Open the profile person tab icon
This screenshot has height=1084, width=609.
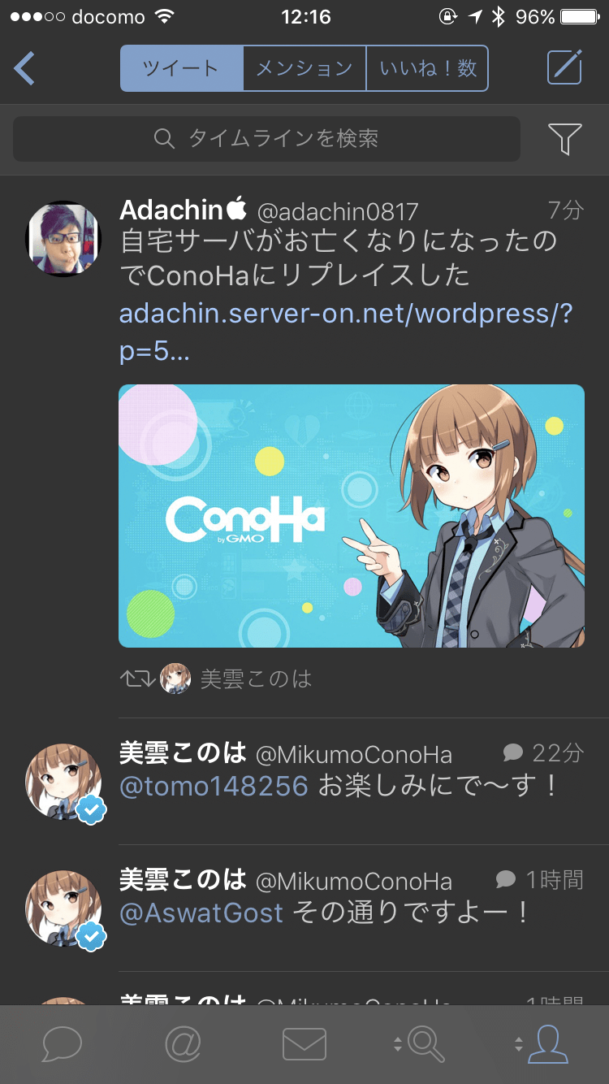[x=546, y=1044]
